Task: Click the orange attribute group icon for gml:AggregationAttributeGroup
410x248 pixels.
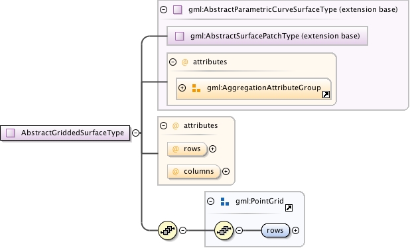Action: [x=196, y=88]
